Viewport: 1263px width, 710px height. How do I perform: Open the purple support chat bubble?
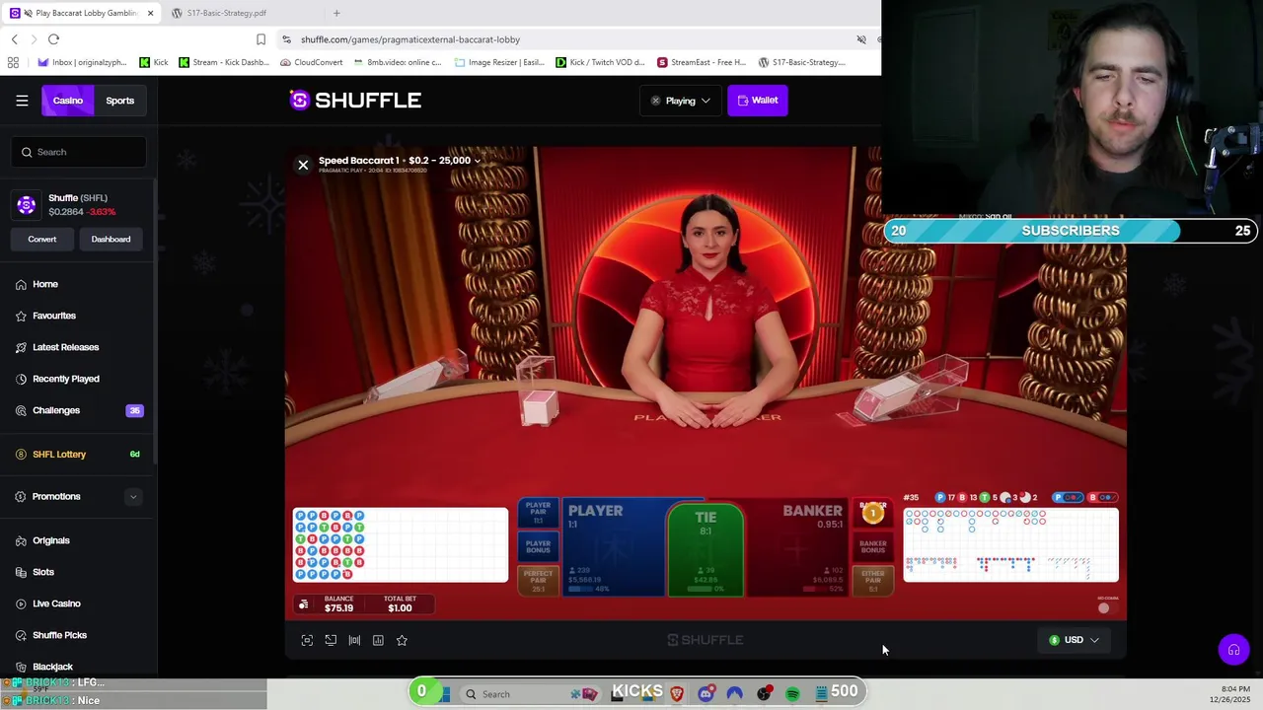click(1233, 650)
